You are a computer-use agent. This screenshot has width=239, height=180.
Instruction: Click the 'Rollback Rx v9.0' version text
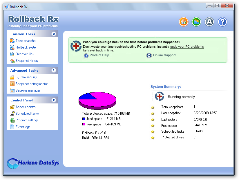tap(94, 133)
